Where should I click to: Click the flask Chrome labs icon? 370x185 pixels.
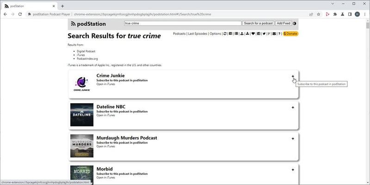pyautogui.click(x=342, y=14)
